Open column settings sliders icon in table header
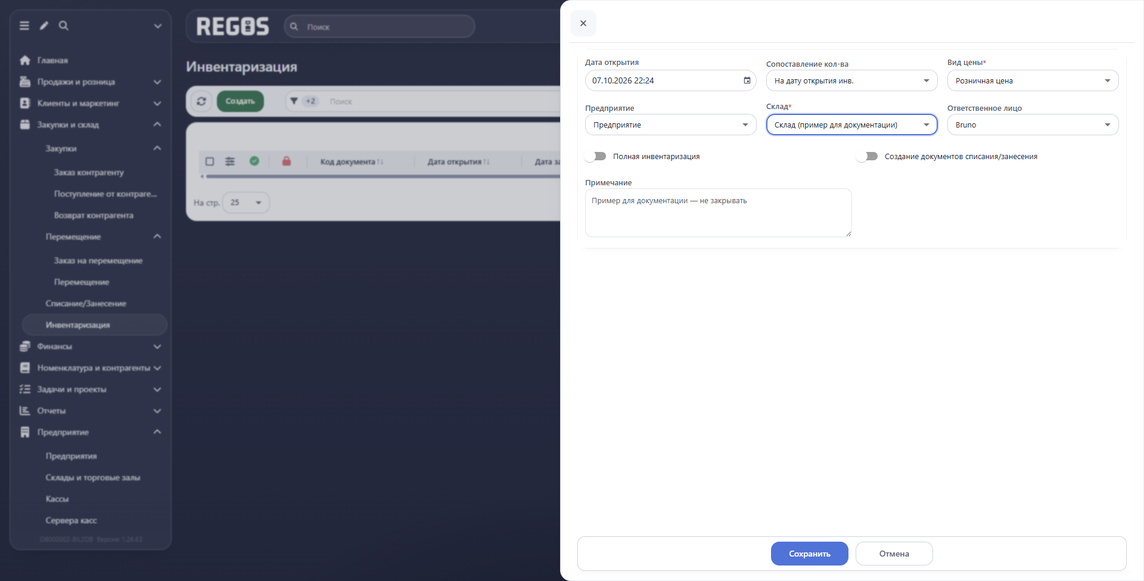 pyautogui.click(x=230, y=161)
